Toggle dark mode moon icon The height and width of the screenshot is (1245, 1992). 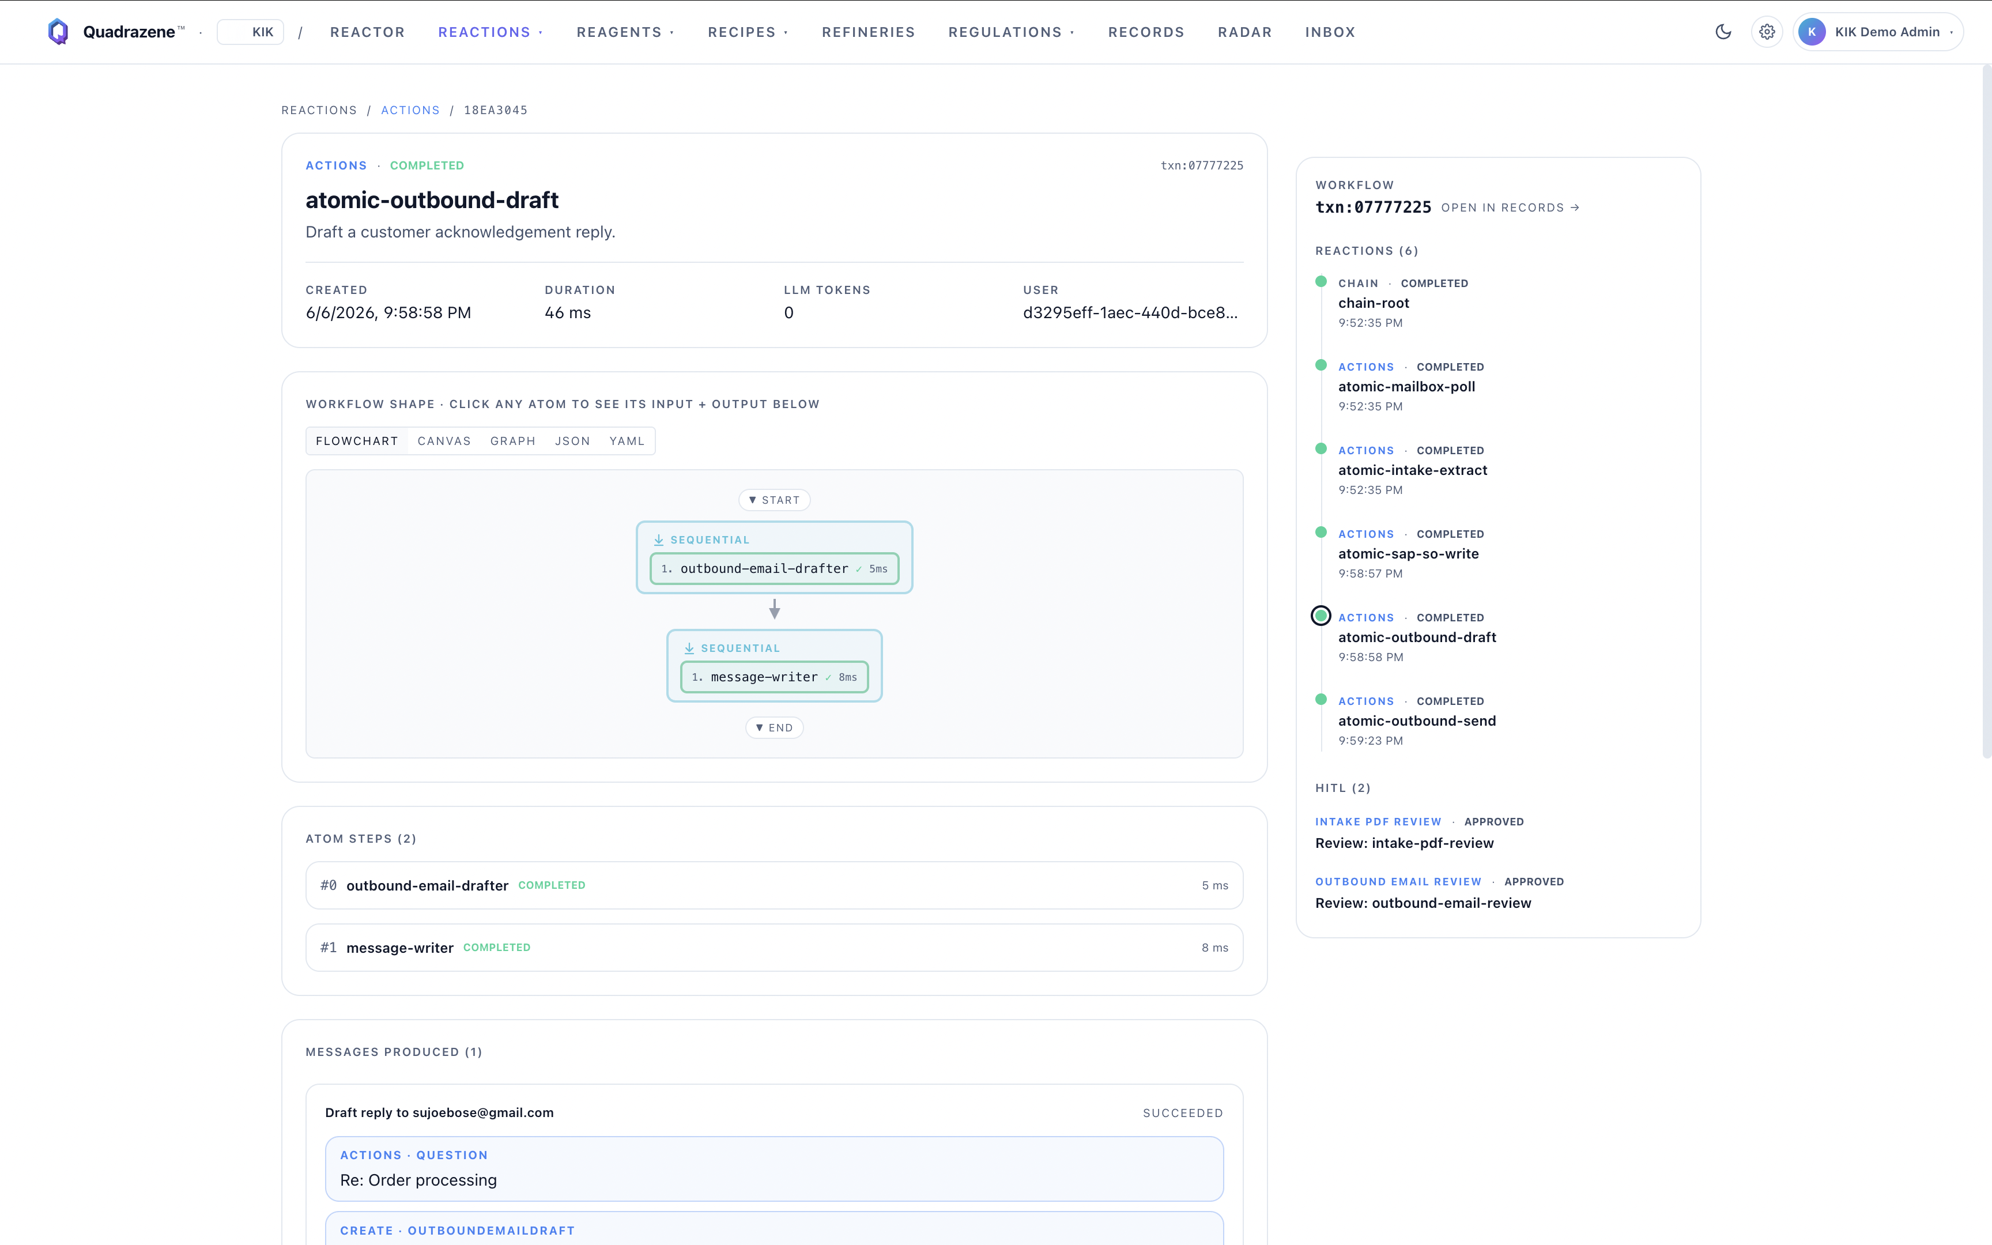tap(1723, 32)
